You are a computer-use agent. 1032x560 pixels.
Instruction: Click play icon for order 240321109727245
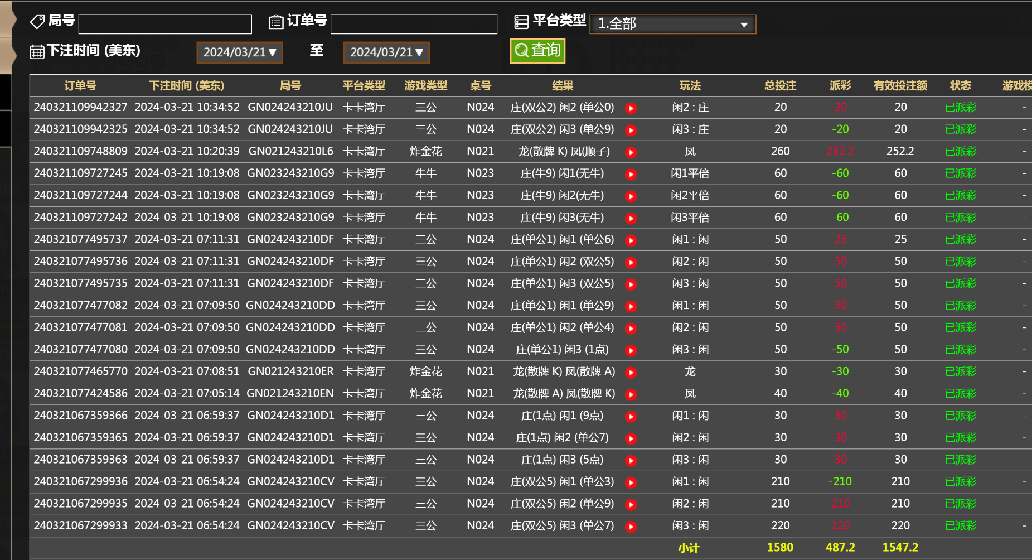(631, 175)
